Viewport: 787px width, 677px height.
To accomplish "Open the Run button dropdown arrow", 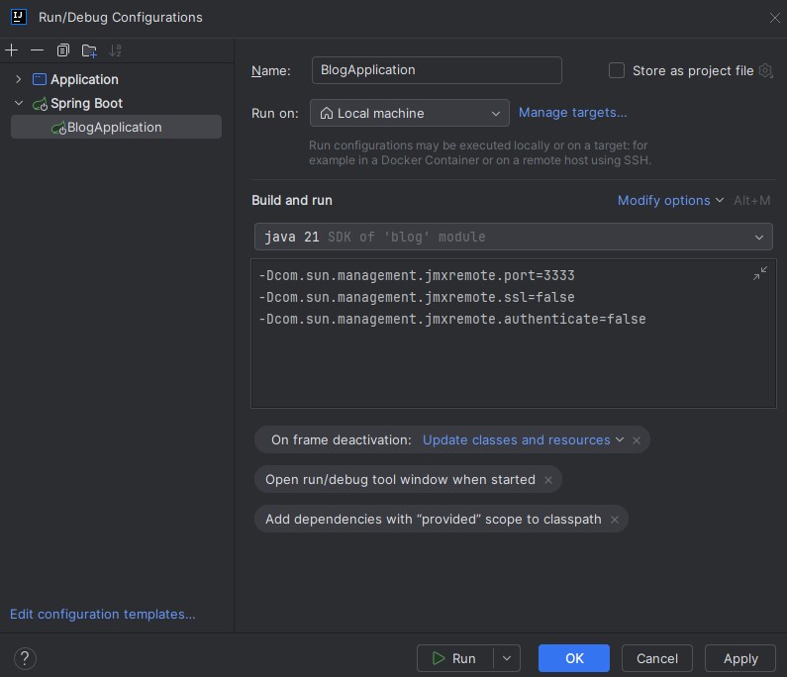I will point(507,658).
